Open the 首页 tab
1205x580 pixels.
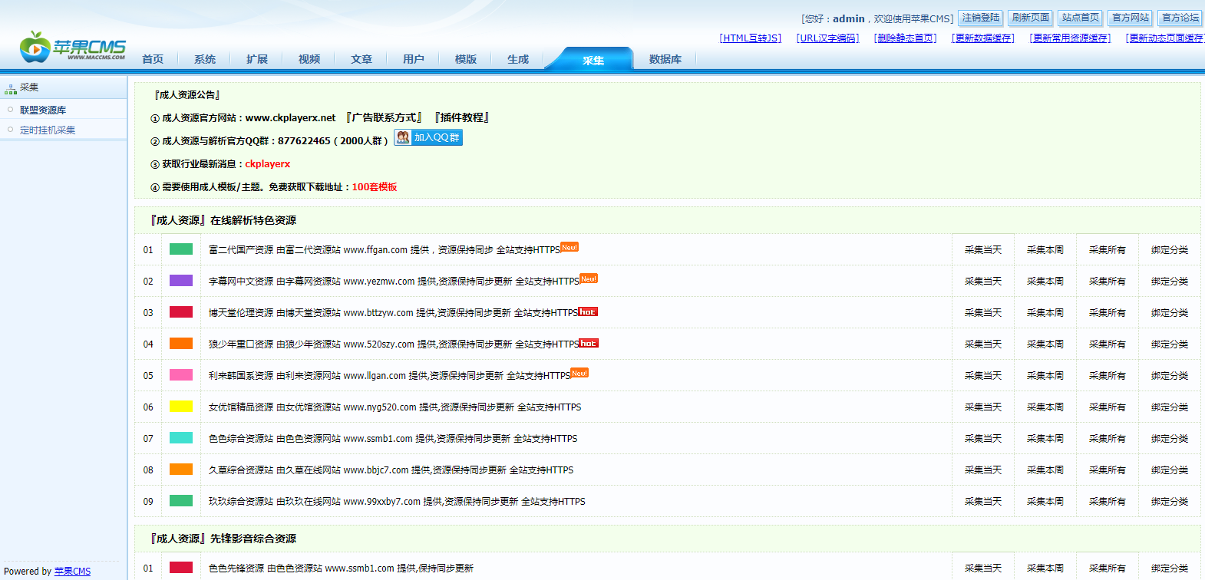click(153, 59)
